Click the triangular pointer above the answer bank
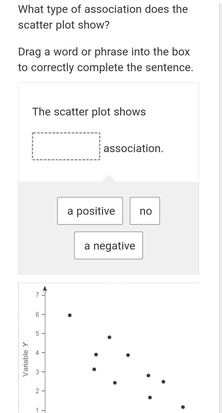 pos(109,178)
